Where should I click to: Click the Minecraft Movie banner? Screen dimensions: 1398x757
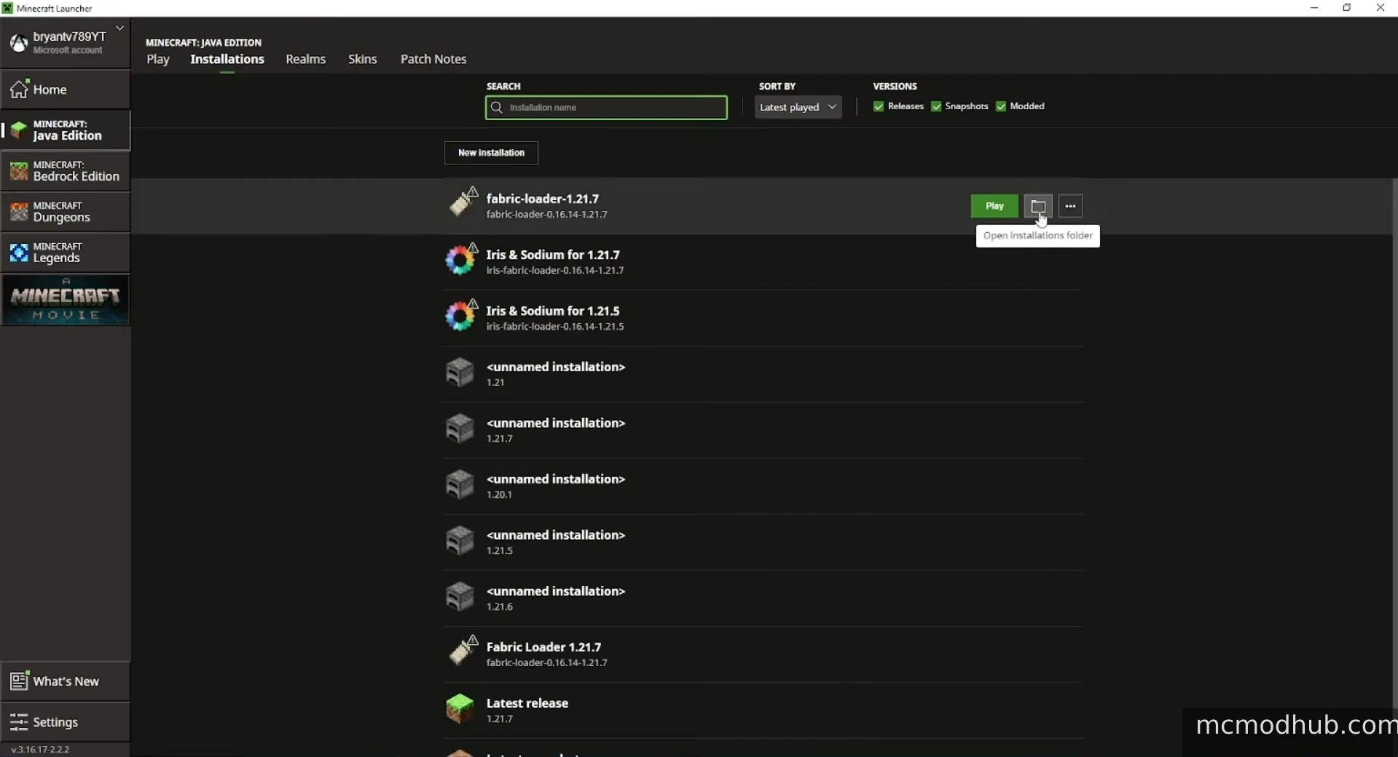[x=66, y=300]
